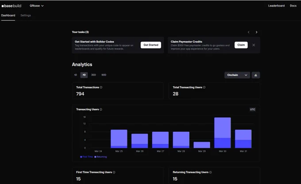
Task: Click the Mar 25 bar in chart
Action: pos(119,139)
